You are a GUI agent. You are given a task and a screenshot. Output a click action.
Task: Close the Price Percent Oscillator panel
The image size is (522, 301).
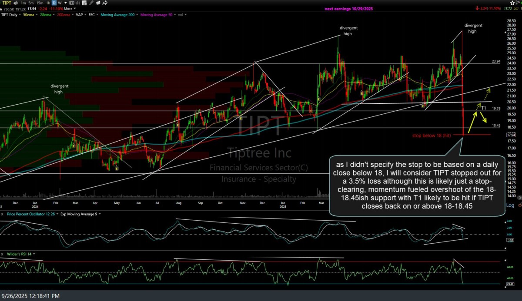click(3, 214)
